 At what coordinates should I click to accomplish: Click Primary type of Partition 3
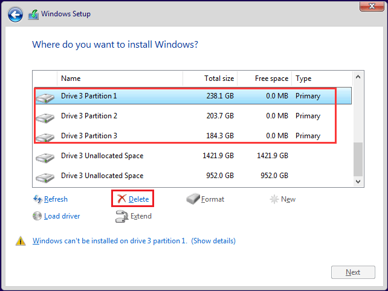[308, 136]
